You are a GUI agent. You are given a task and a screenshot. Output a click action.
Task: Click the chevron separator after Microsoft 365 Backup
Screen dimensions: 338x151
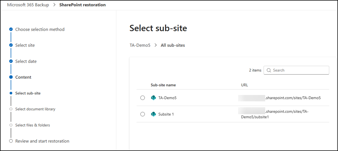54,5
